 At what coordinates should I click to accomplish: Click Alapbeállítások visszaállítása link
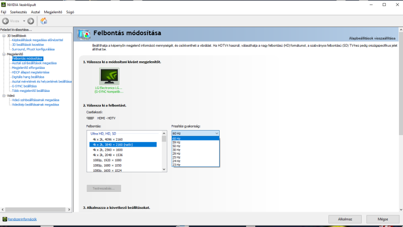[x=372, y=39]
